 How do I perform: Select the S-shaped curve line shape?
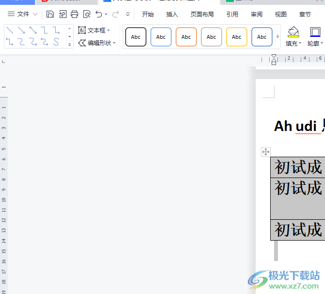click(x=56, y=42)
